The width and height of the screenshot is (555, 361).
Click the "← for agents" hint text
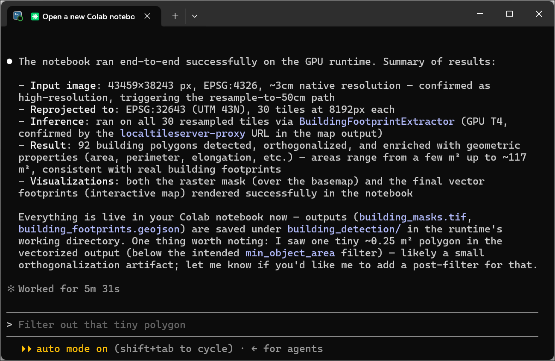tap(287, 349)
